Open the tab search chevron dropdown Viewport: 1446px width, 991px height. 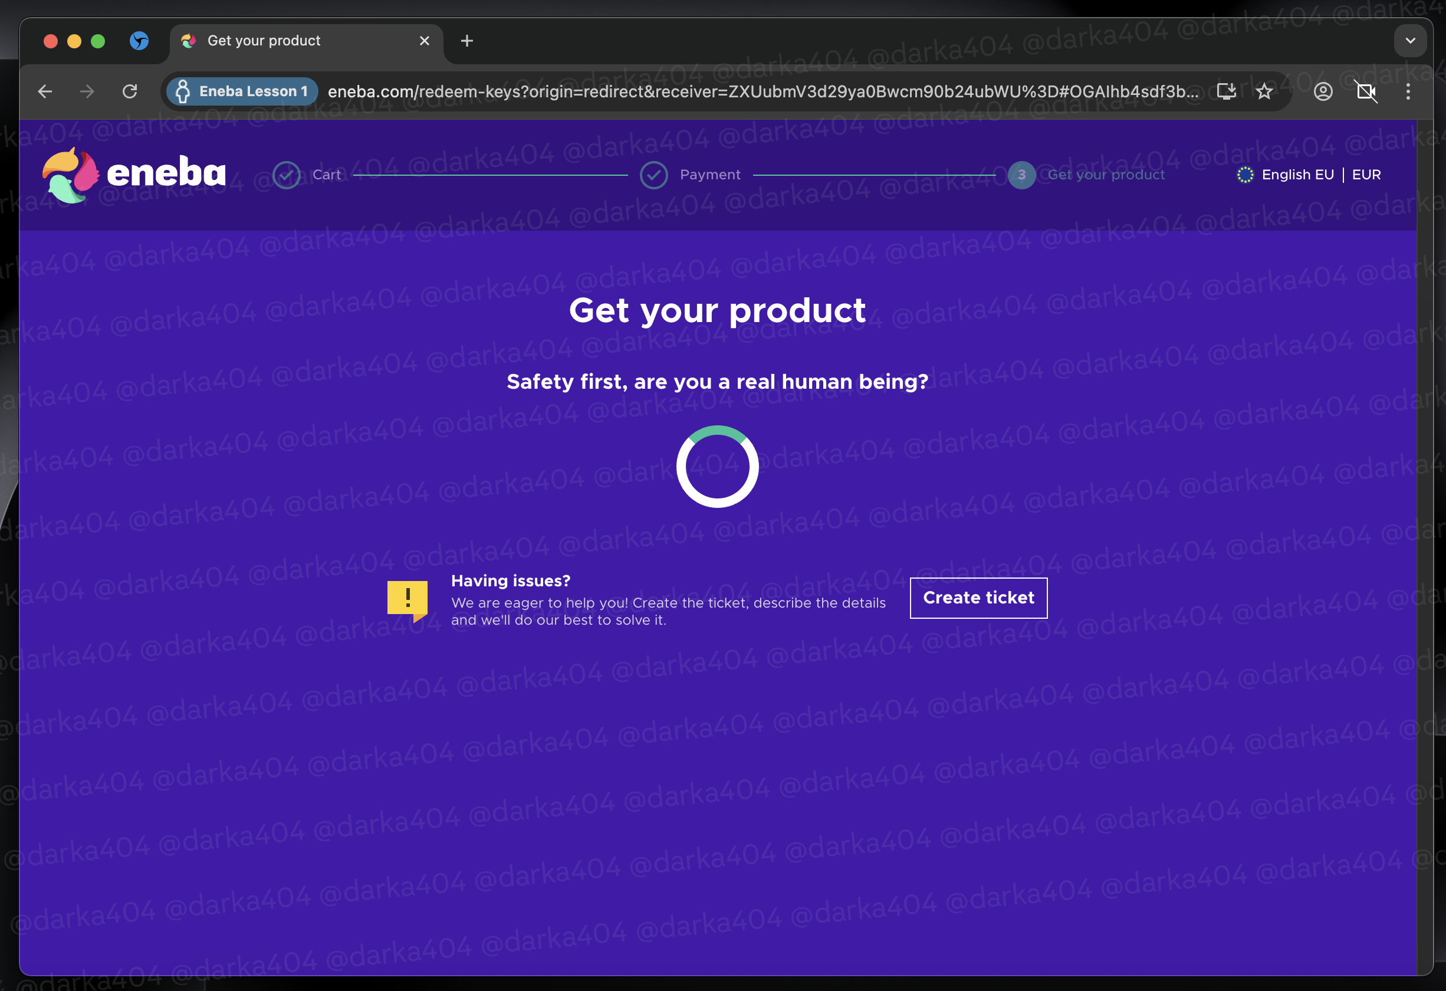click(1411, 41)
